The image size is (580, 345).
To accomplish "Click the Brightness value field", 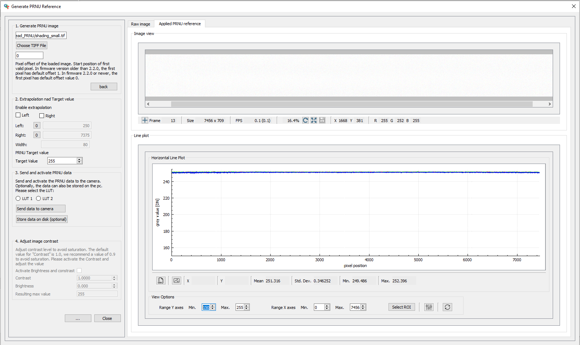I will coord(94,286).
